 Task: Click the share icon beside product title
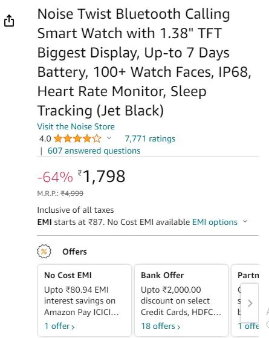tap(9, 21)
